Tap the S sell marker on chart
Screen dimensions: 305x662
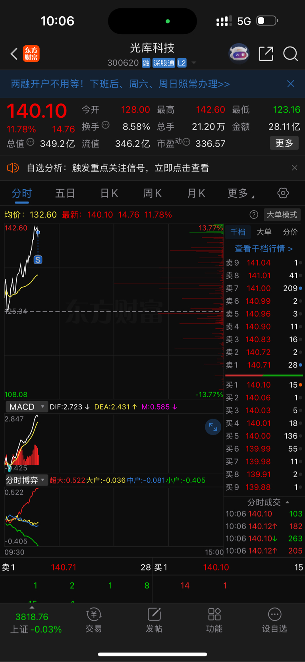(x=38, y=260)
